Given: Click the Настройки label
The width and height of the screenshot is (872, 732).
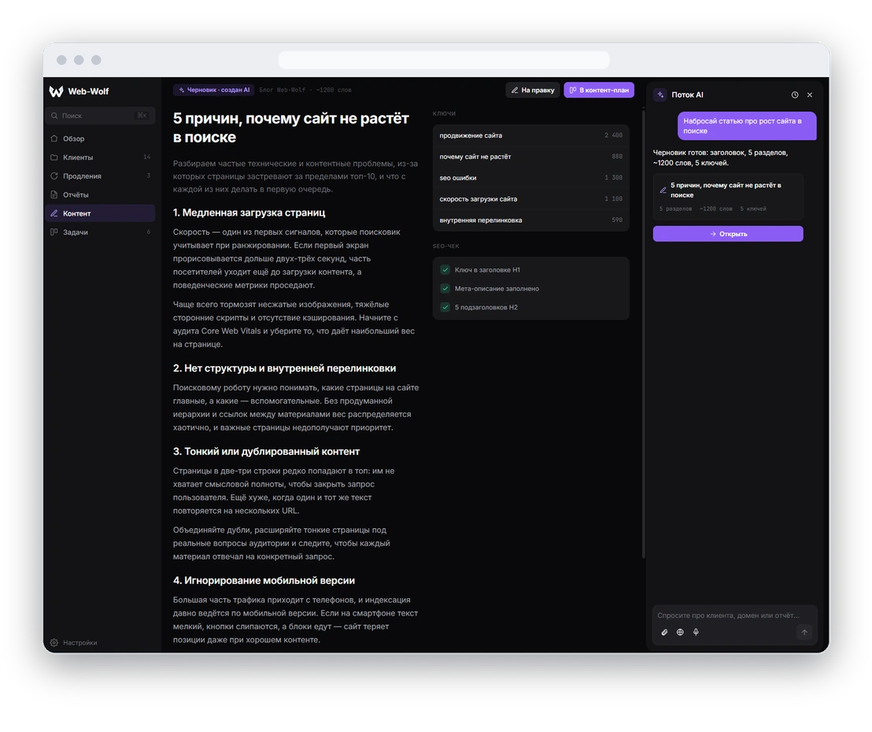Looking at the screenshot, I should point(80,642).
